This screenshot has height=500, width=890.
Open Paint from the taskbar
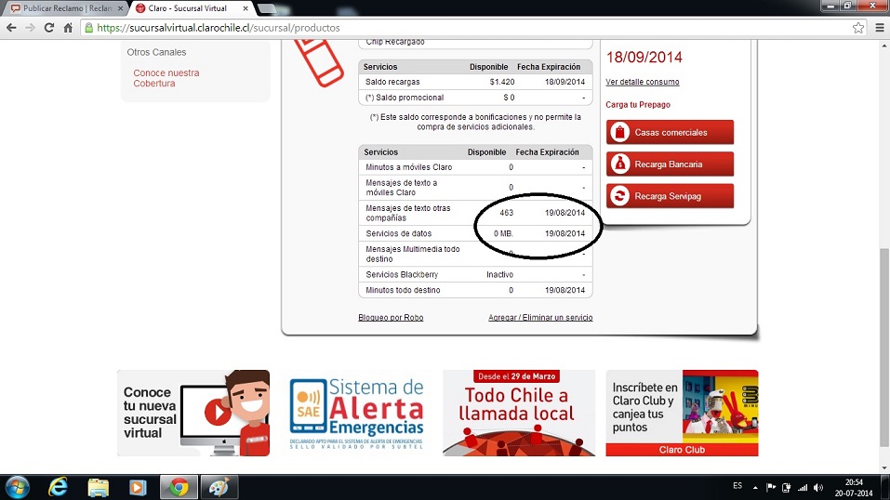pyautogui.click(x=219, y=488)
